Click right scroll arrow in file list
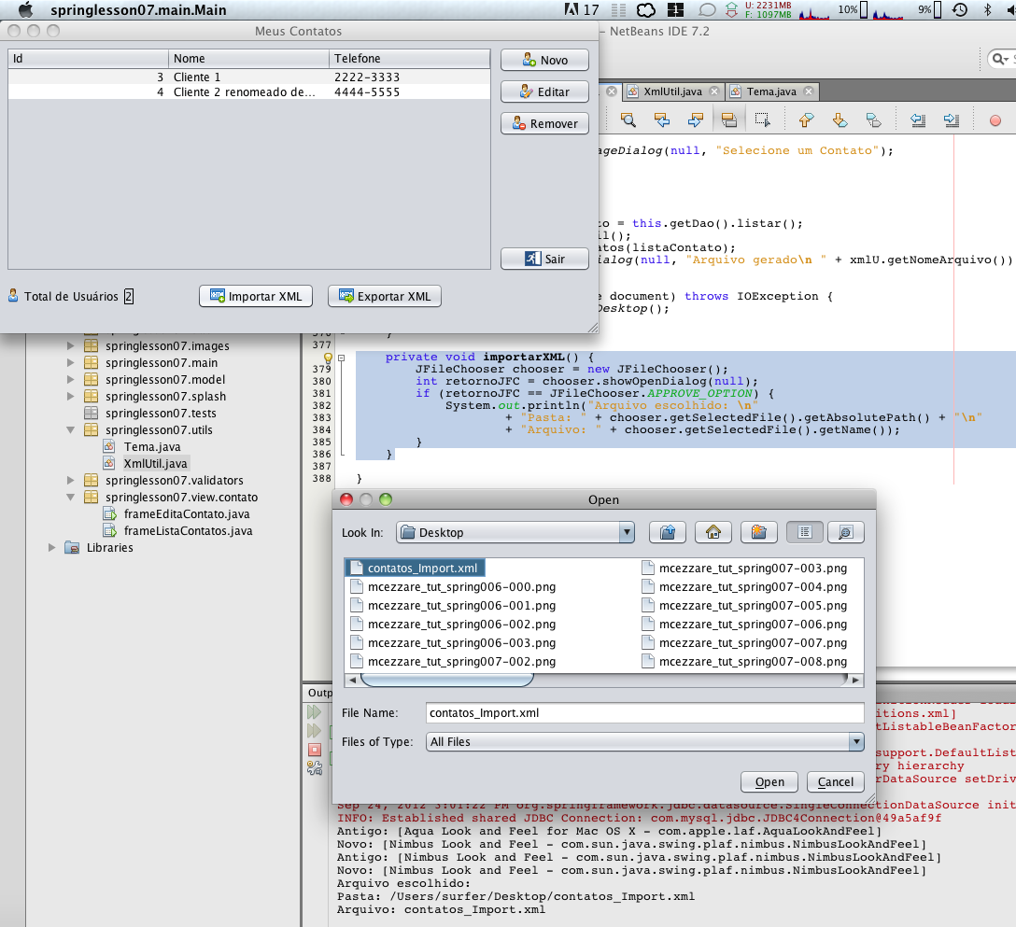Image resolution: width=1016 pixels, height=927 pixels. tap(856, 680)
